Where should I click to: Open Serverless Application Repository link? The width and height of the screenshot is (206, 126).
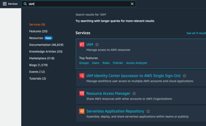point(115,111)
